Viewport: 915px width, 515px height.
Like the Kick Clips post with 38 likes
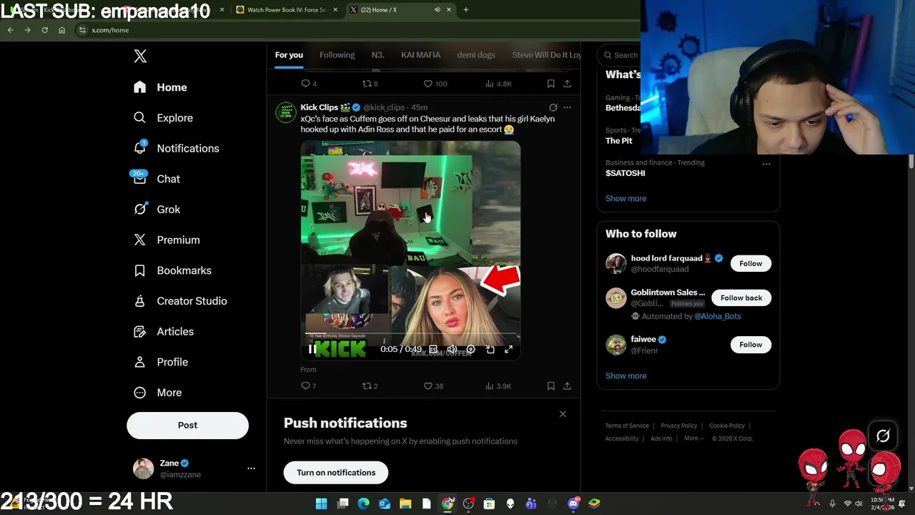click(x=433, y=386)
